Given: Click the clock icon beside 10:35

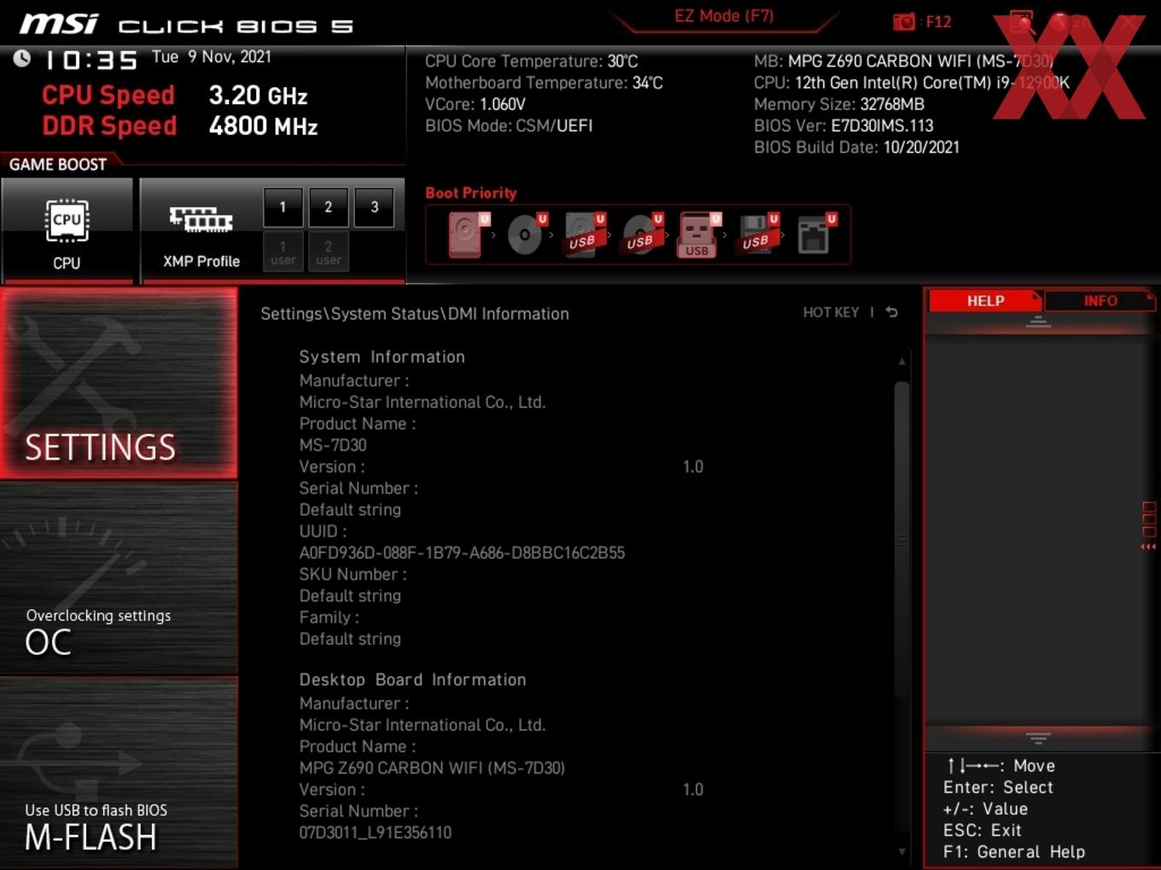Looking at the screenshot, I should point(22,59).
